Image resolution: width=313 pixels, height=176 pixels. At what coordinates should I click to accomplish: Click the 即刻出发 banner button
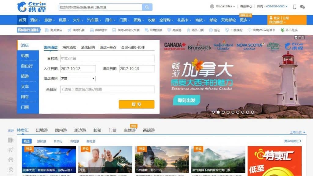point(186,100)
